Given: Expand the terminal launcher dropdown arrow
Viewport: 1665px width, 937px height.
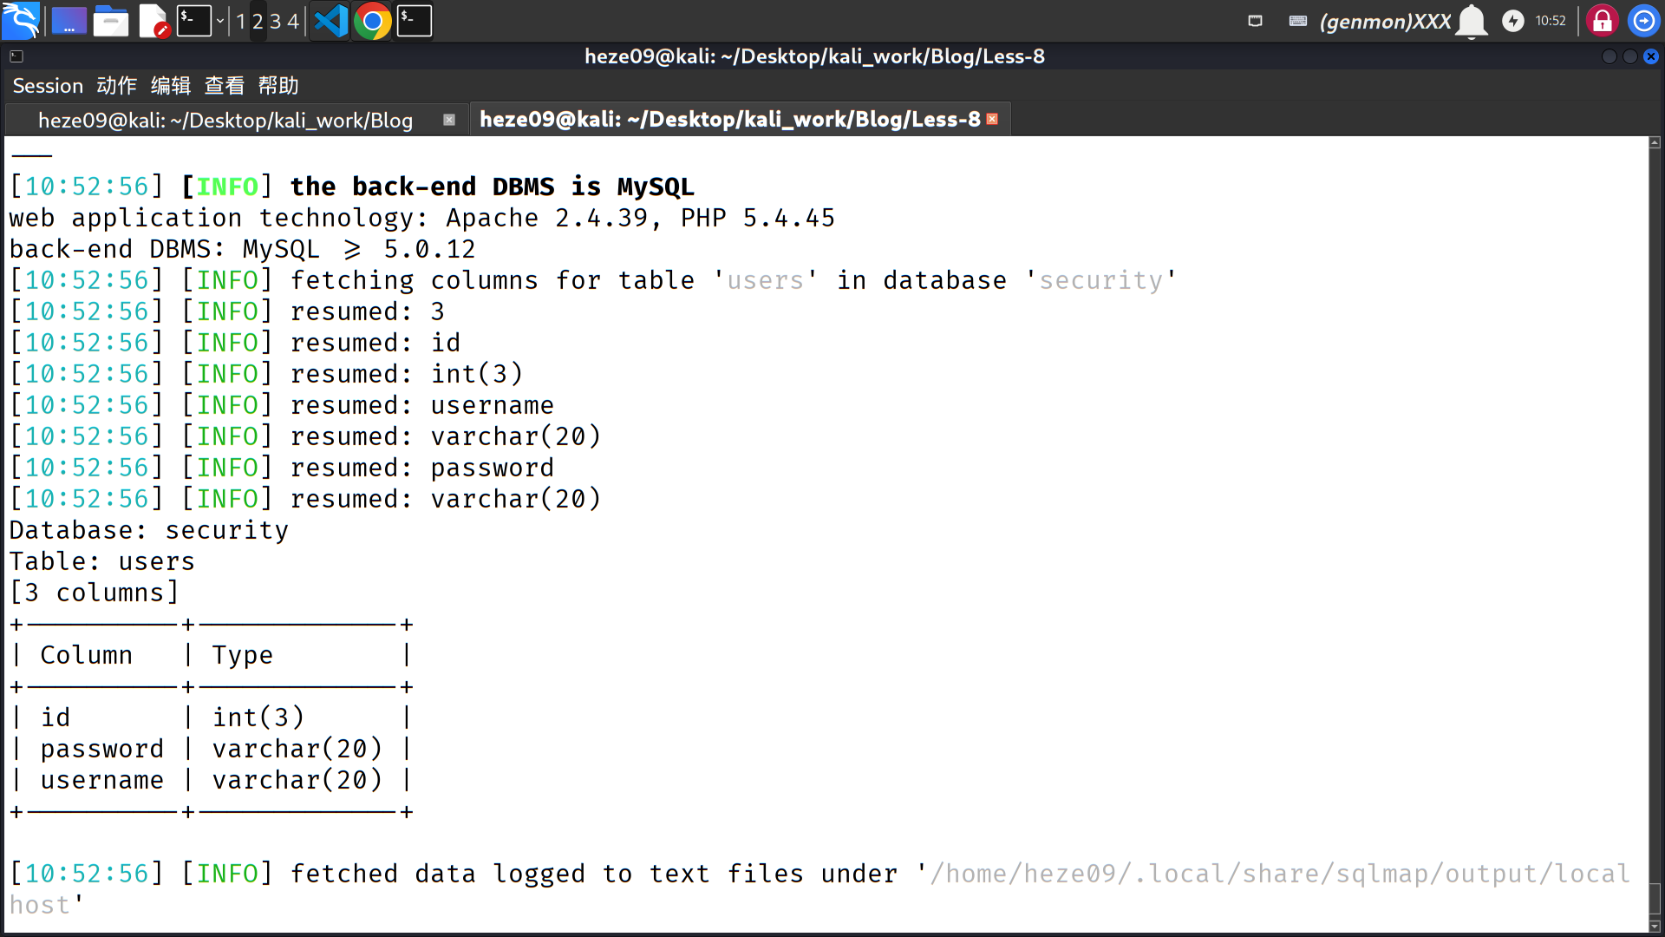Looking at the screenshot, I should [x=220, y=21].
